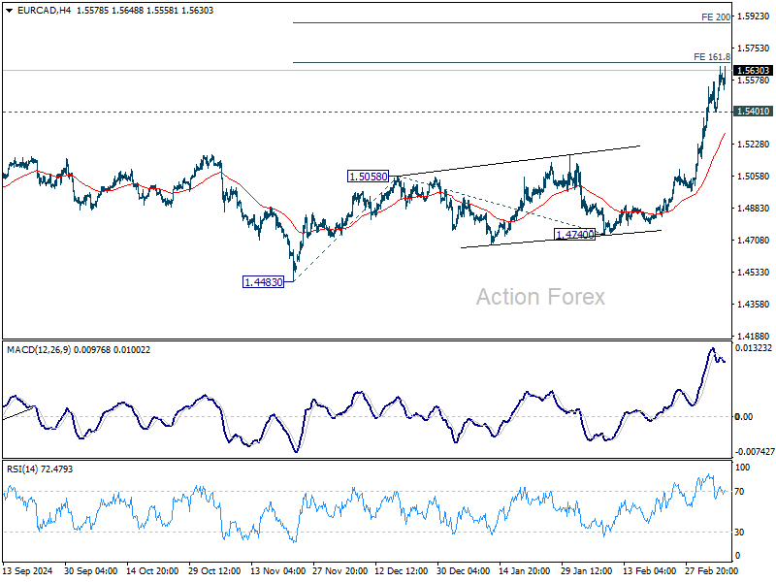The image size is (776, 582).
Task: Select the 1.44830 price label
Action: (x=264, y=282)
